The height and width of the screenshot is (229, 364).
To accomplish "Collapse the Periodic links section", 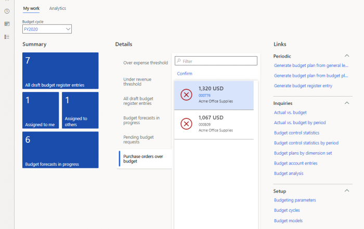I will 347,56.
